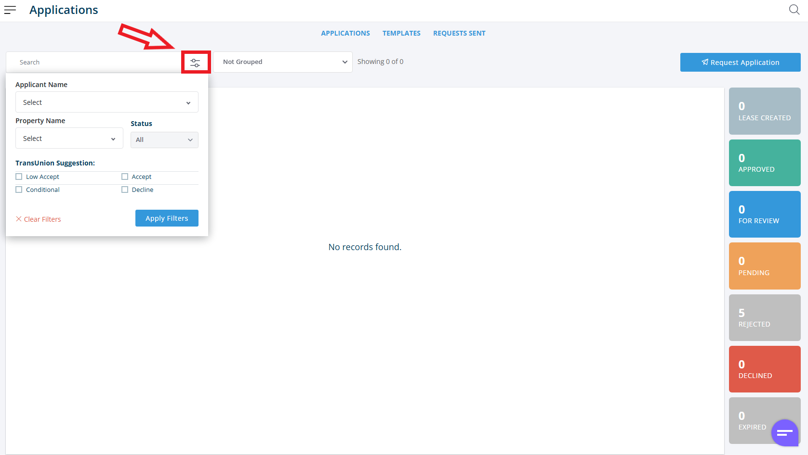Check the Low Accept checkbox
This screenshot has height=455, width=808.
point(19,177)
